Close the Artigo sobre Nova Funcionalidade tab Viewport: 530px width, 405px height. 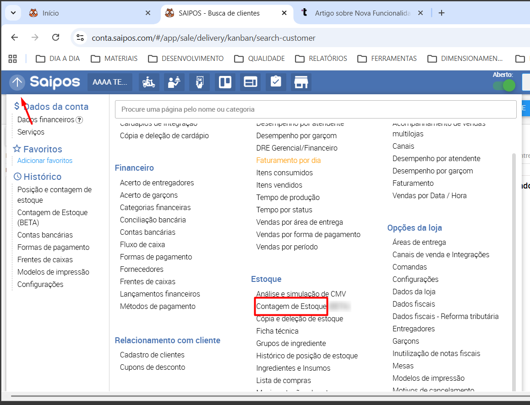coord(421,13)
